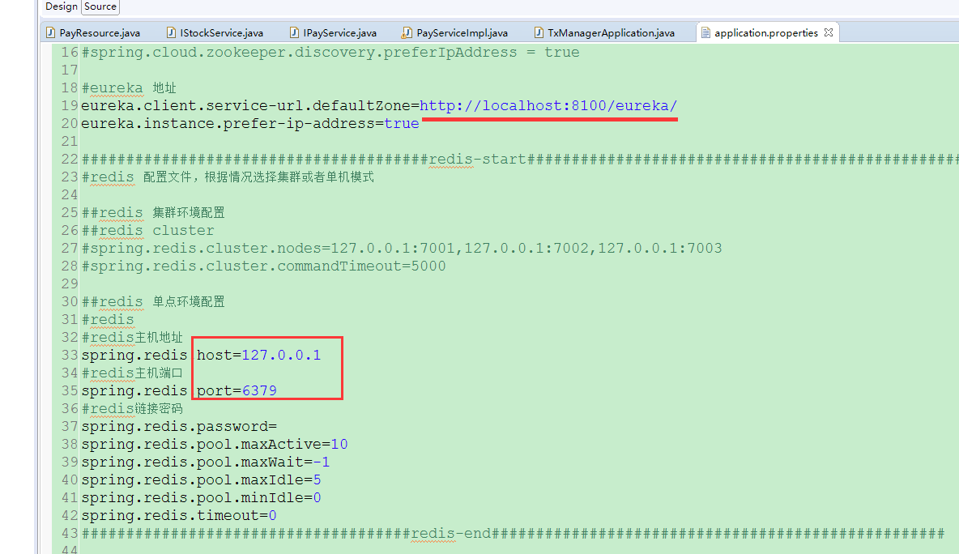Click the maxWait value -1
This screenshot has width=959, height=554.
point(322,462)
